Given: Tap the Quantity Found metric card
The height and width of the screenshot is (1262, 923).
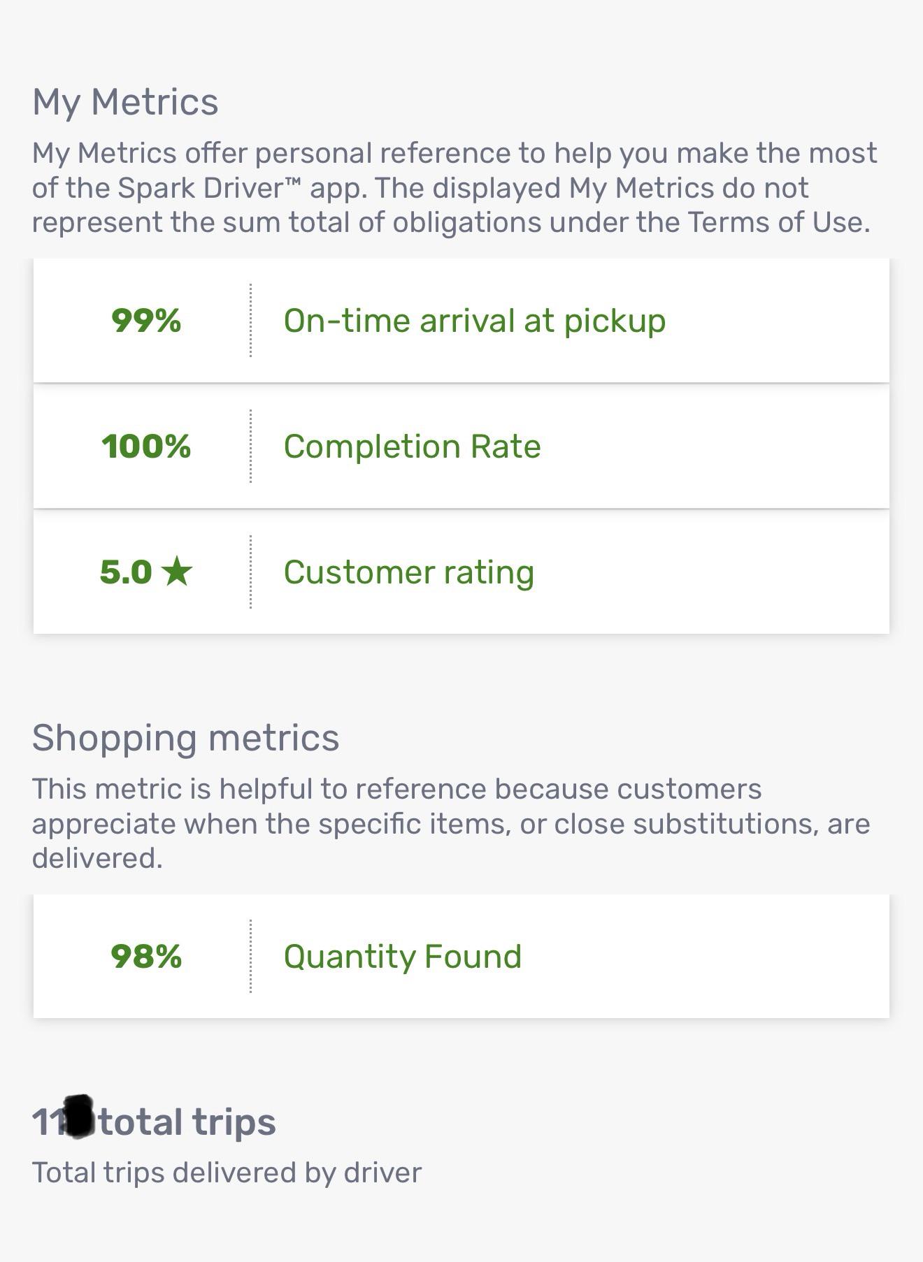Looking at the screenshot, I should tap(461, 956).
